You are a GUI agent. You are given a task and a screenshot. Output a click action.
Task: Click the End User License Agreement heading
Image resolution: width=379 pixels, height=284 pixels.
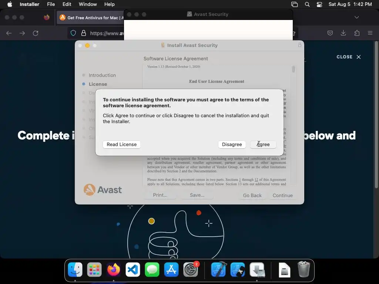point(217,81)
